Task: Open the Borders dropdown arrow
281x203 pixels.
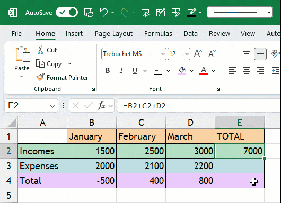Action: click(x=168, y=71)
